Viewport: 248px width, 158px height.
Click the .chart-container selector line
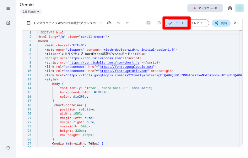click(x=69, y=105)
